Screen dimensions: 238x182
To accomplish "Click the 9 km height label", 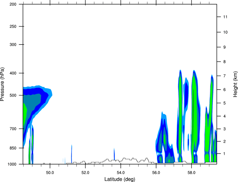I will point(225,47).
